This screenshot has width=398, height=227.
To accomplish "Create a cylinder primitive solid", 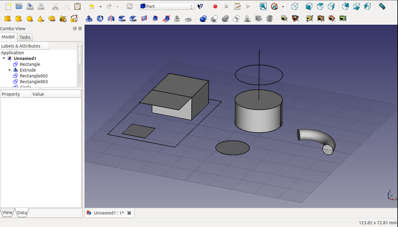I will coord(18,19).
